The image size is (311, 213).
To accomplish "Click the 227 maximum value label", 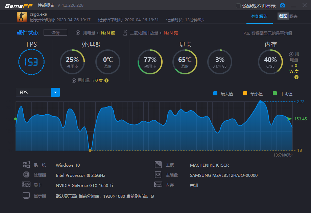I will pyautogui.click(x=301, y=102).
